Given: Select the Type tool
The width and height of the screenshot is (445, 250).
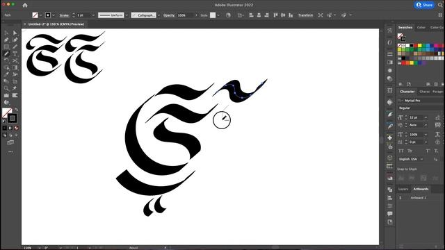Looking at the screenshot, I should pos(15,53).
